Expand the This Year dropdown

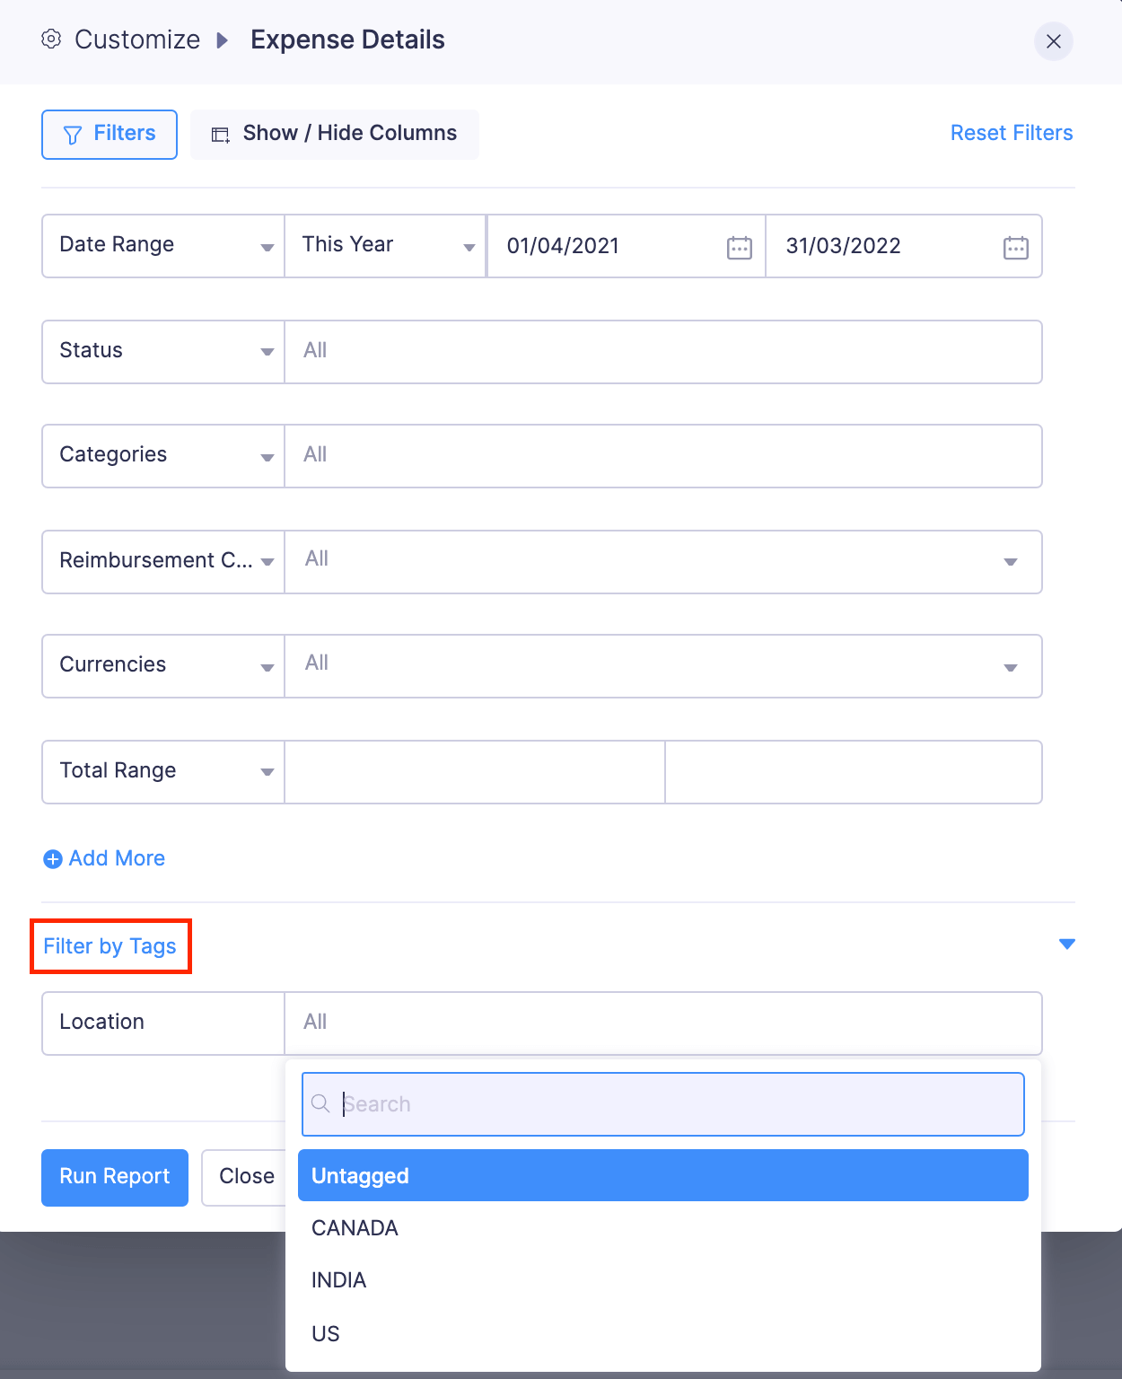pos(469,246)
